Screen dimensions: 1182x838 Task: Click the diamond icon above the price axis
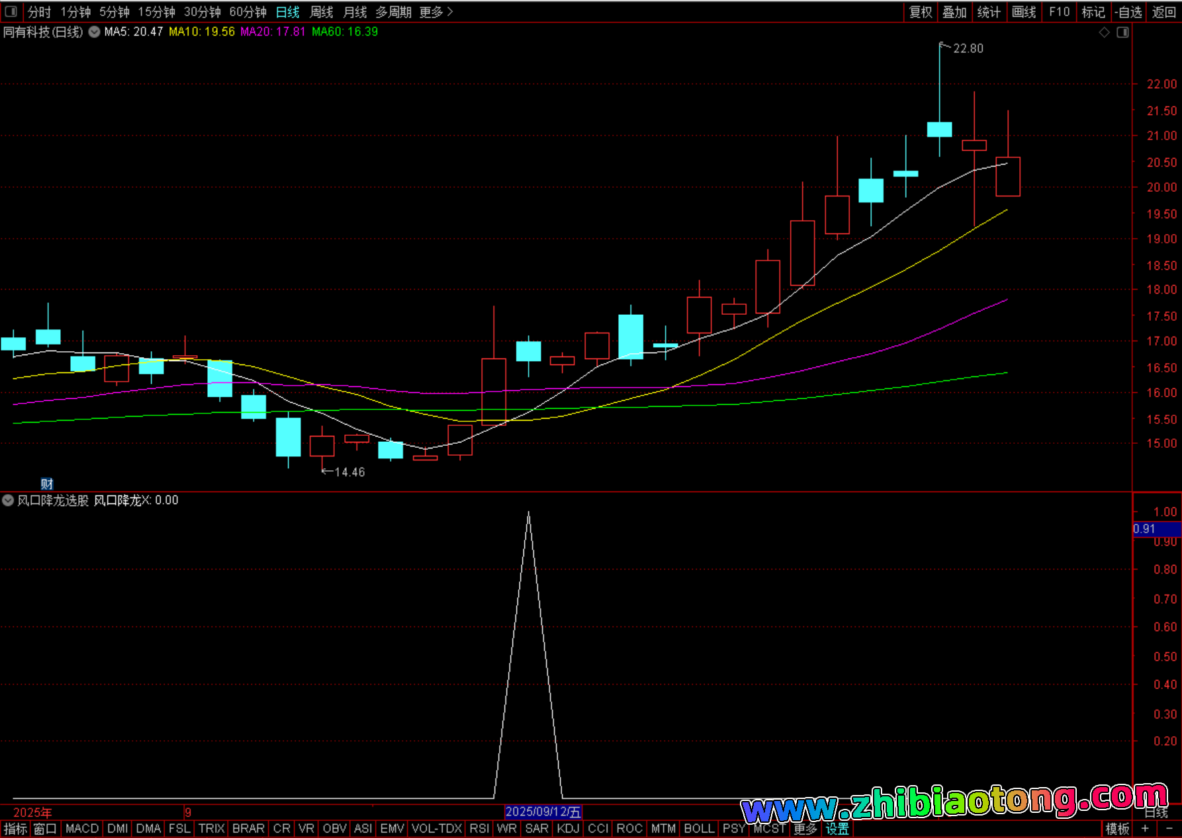(x=1104, y=32)
